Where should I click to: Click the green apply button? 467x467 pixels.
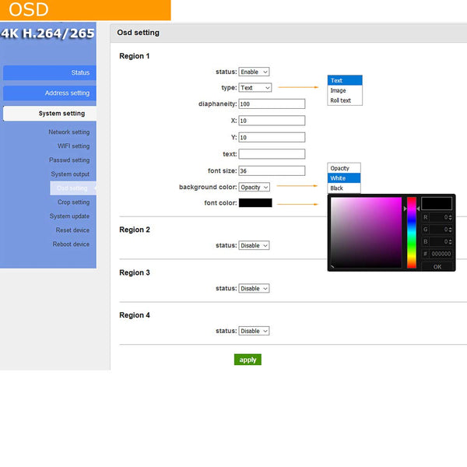pyautogui.click(x=248, y=360)
